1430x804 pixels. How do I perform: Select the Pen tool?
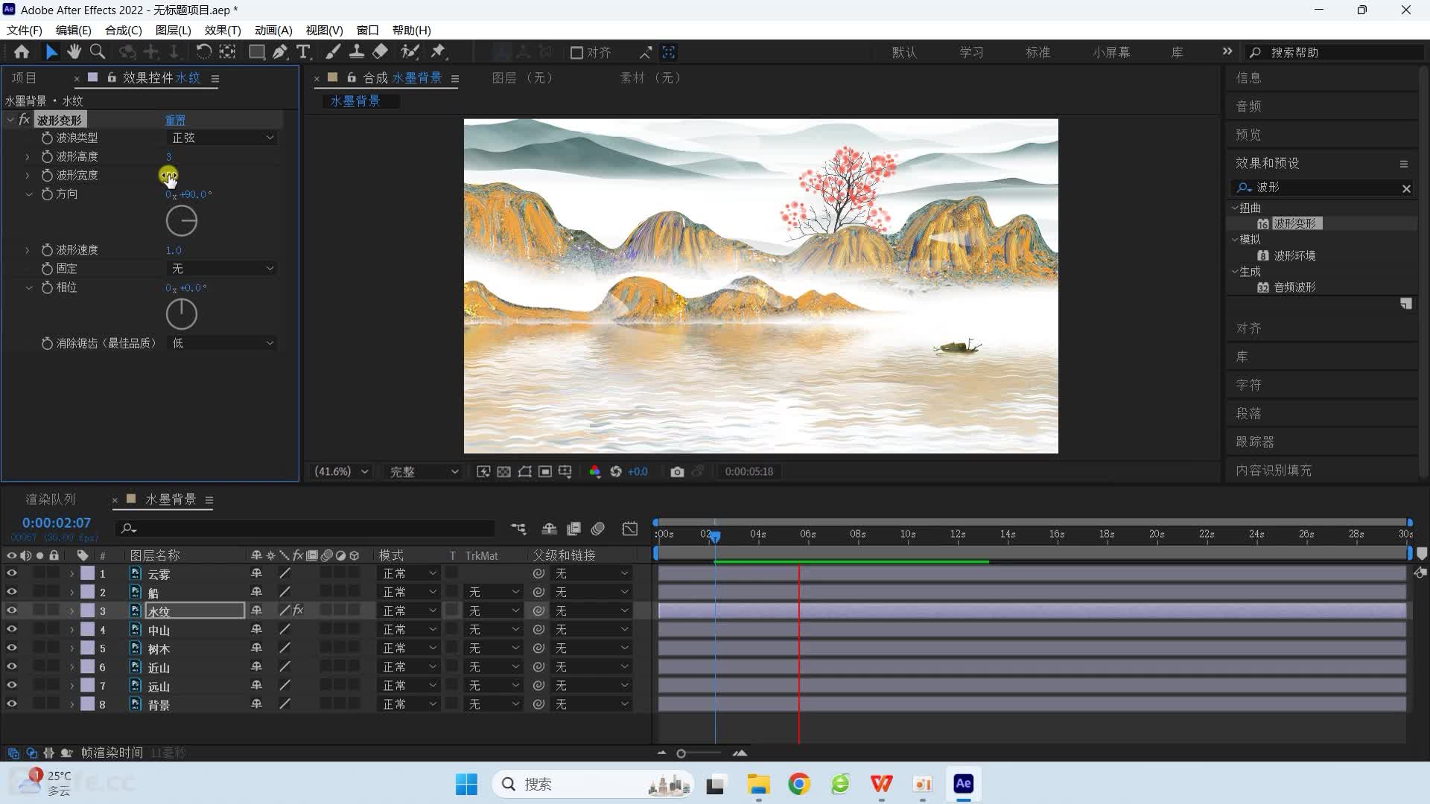[280, 52]
